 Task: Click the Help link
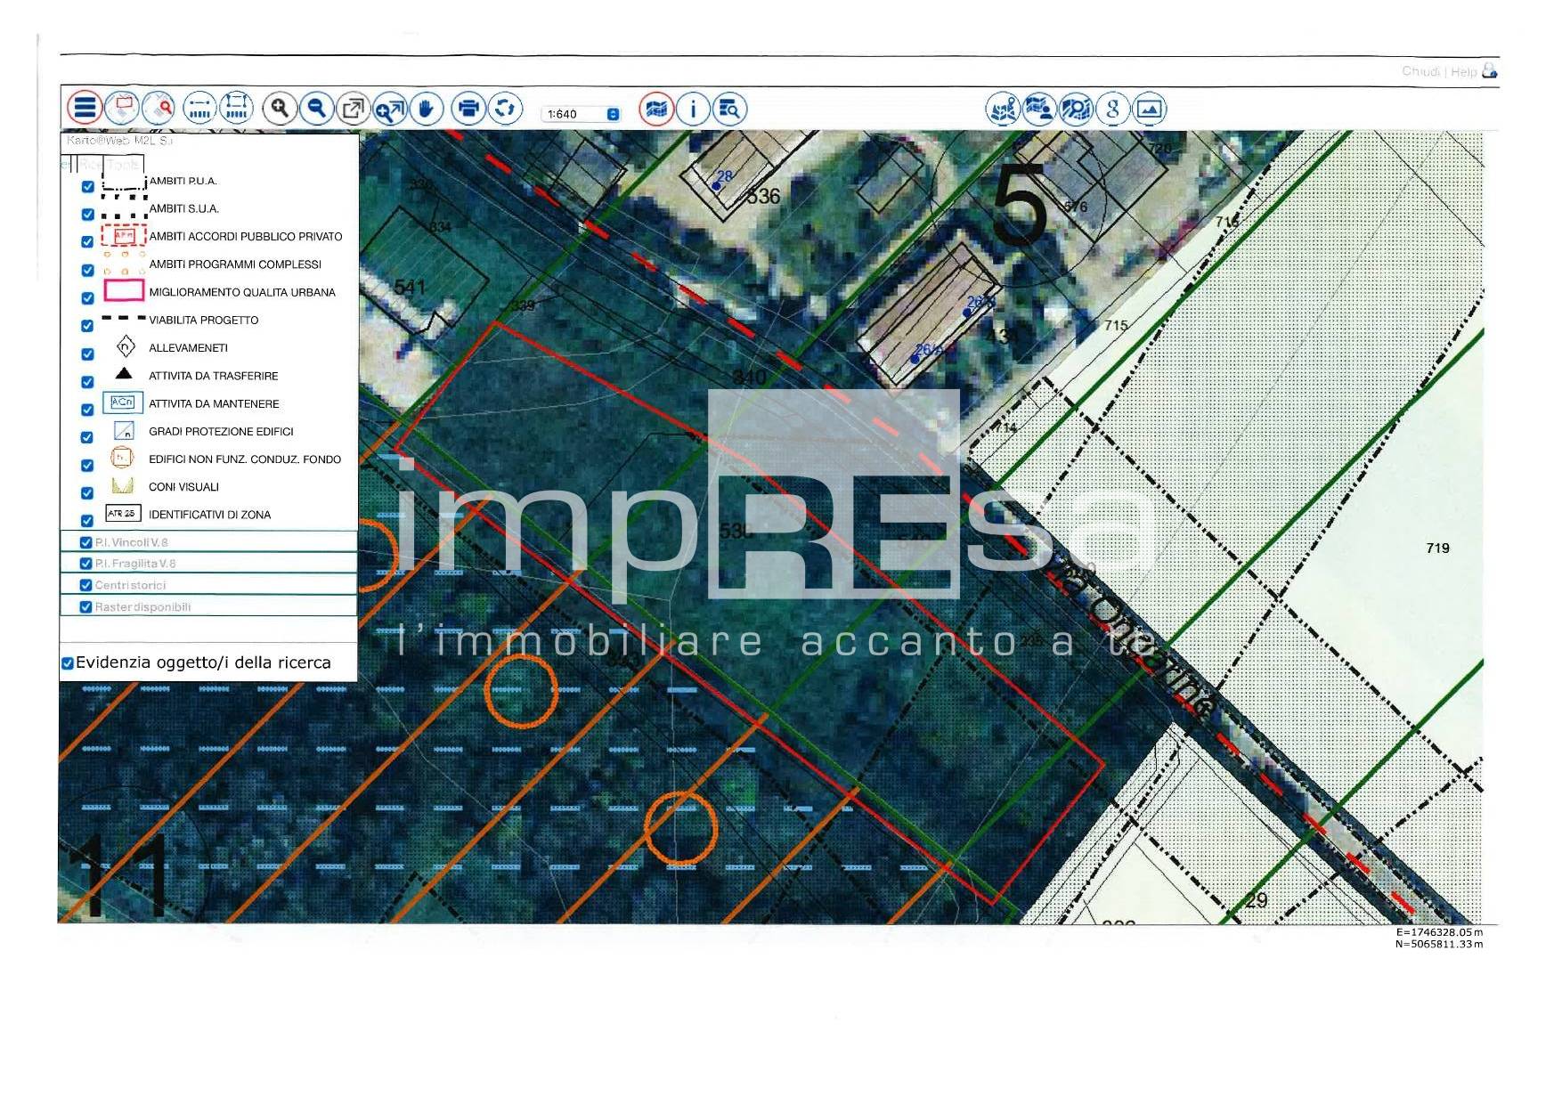coord(1463,71)
